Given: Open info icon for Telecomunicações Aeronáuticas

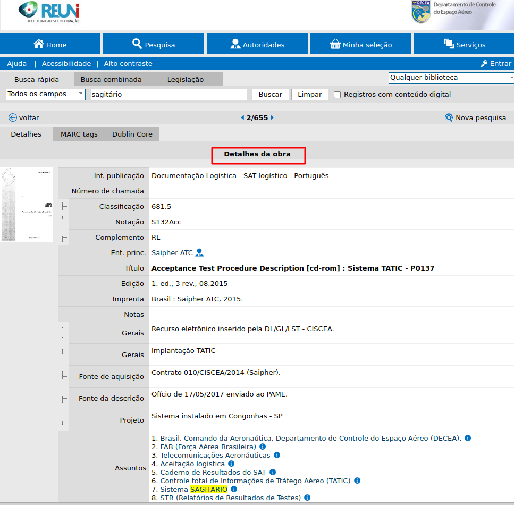Looking at the screenshot, I should tap(277, 455).
